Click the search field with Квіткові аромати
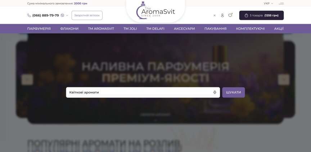Screen dimensions: 311x152 143,92
